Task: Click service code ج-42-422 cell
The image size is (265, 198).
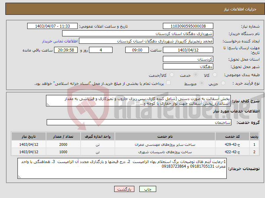Action: pos(232,152)
